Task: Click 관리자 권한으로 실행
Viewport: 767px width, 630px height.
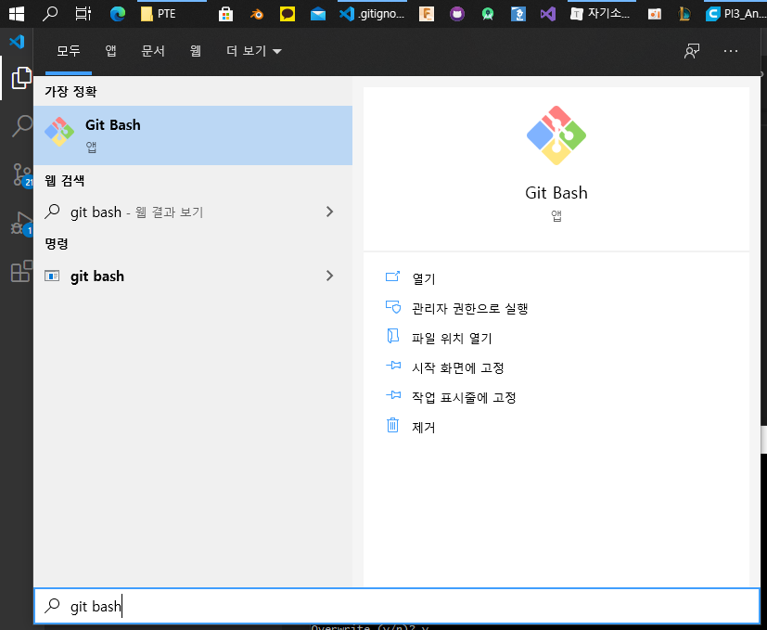Action: (x=469, y=308)
